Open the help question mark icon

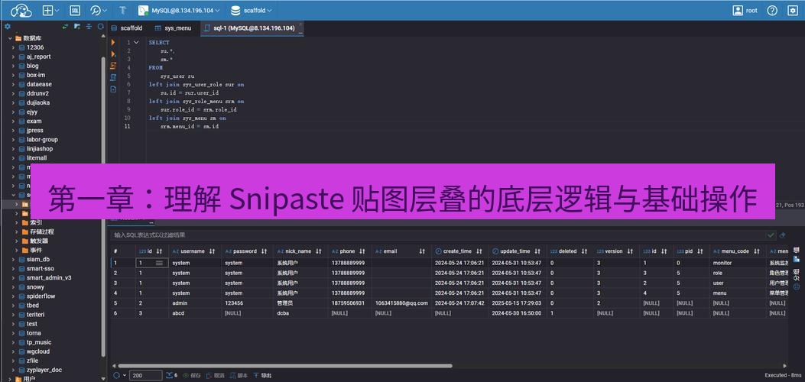click(x=772, y=10)
